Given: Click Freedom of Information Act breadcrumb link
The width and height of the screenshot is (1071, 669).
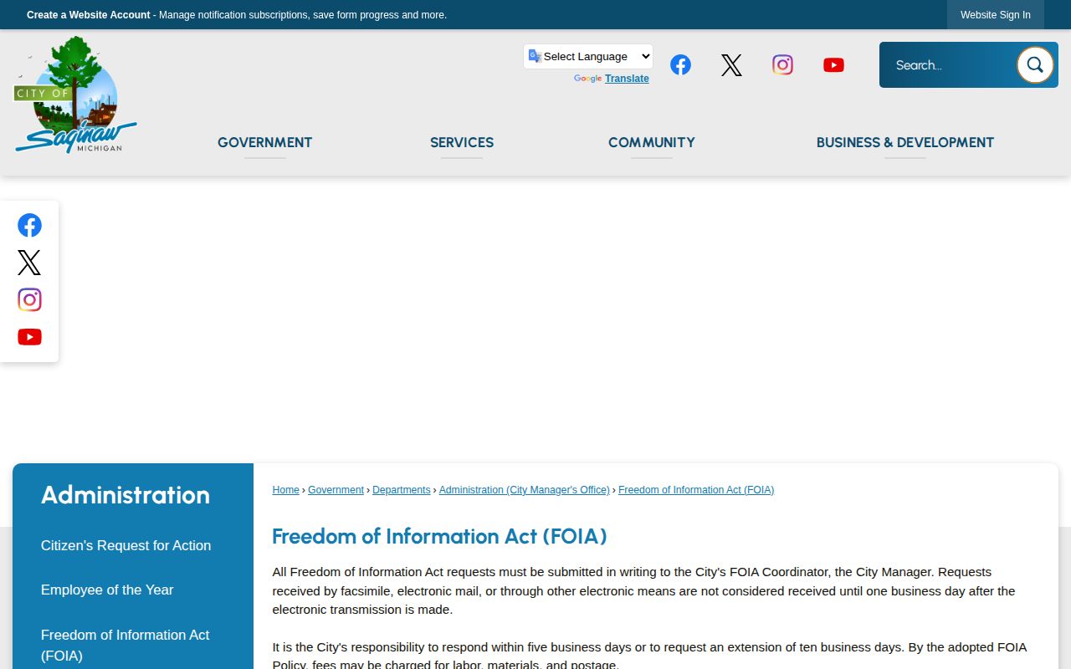Looking at the screenshot, I should (696, 490).
